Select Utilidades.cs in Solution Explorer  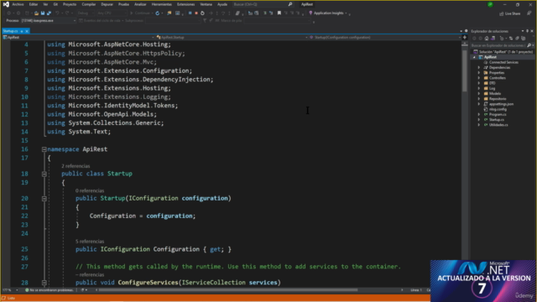[x=498, y=125]
